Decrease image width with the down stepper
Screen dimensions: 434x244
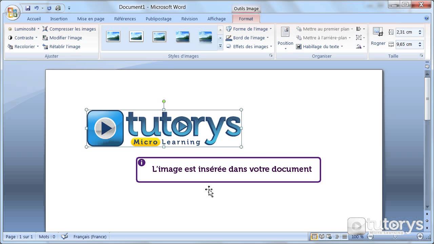point(420,46)
